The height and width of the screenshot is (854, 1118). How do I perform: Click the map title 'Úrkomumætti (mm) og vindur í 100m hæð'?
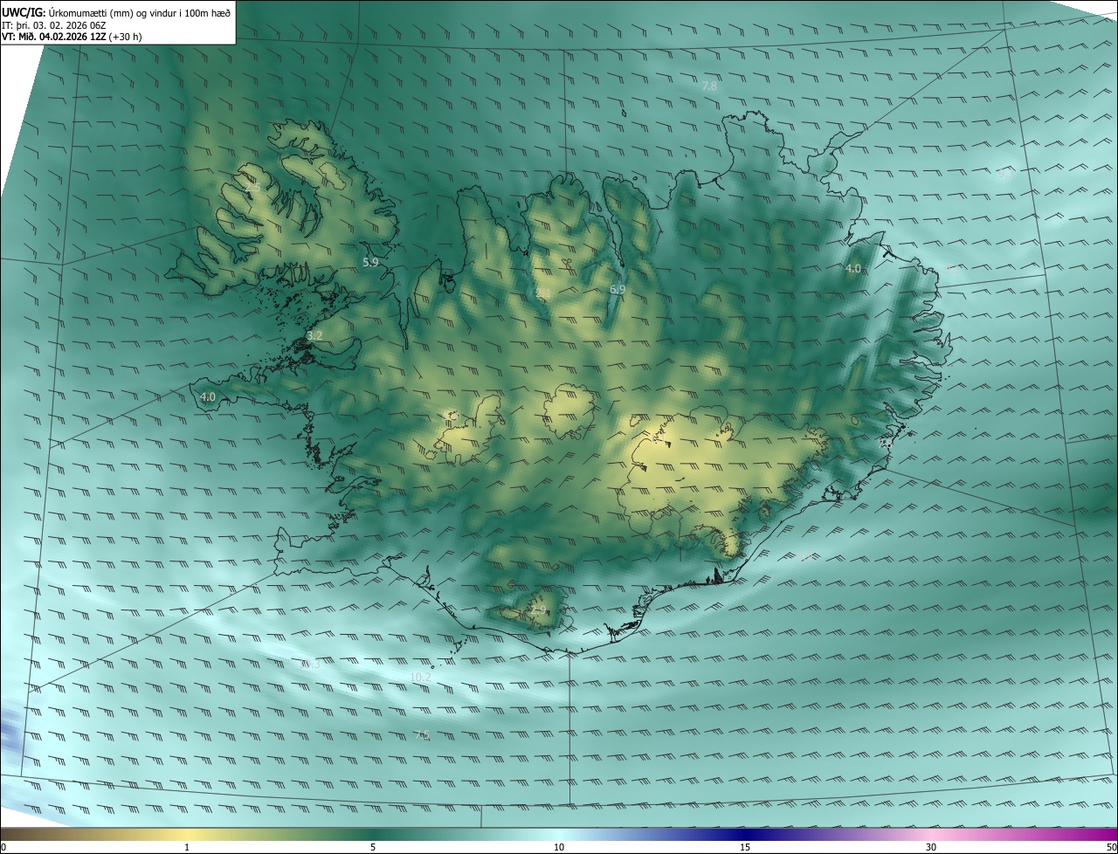(139, 12)
